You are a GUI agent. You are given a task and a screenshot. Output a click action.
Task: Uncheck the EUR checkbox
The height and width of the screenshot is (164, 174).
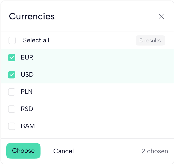point(12,58)
